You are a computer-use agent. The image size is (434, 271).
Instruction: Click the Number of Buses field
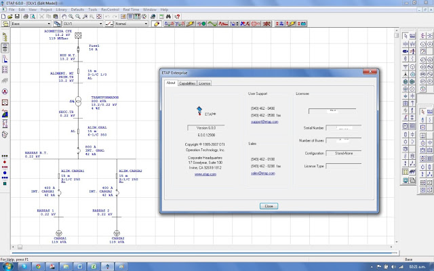[344, 140]
